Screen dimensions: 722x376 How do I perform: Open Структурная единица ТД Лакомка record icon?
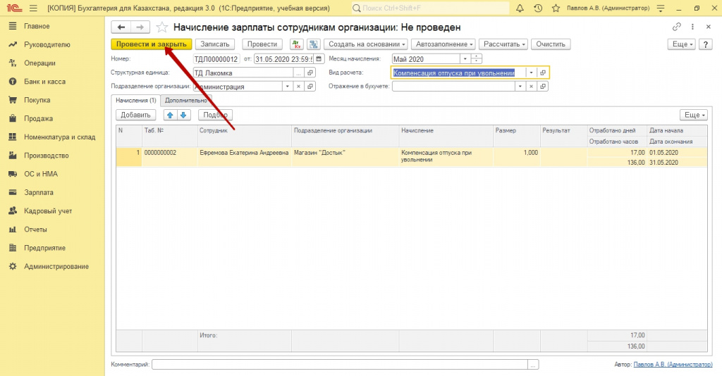[310, 73]
